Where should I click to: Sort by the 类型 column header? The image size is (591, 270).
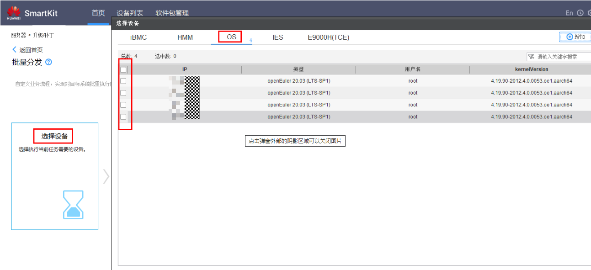[x=298, y=69]
